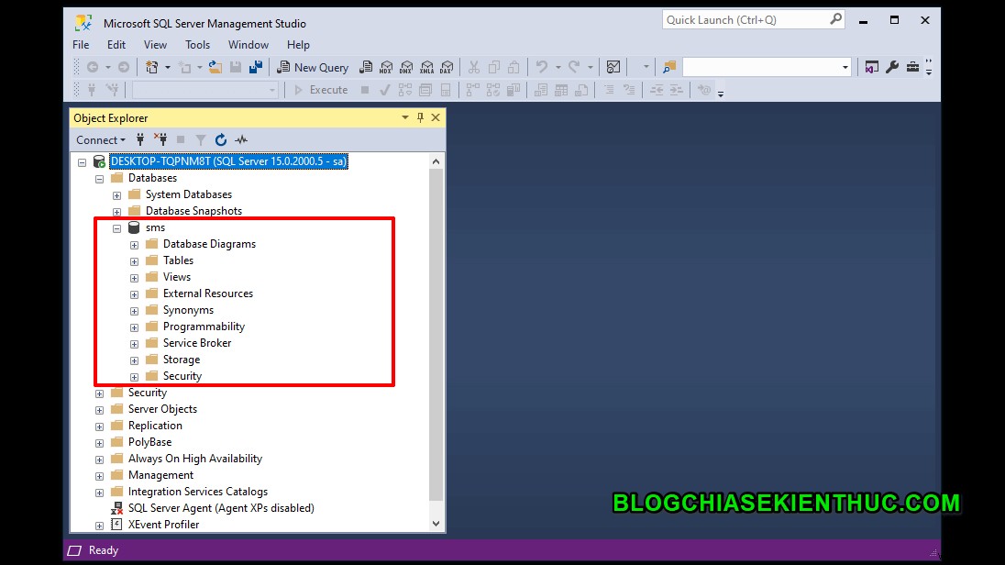
Task: Click the Quick Launch search field
Action: pos(746,20)
